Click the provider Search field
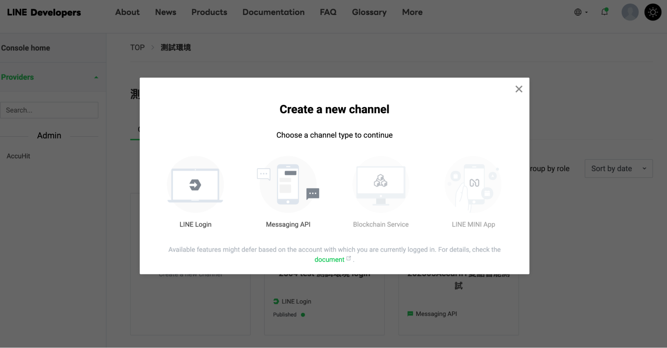The width and height of the screenshot is (667, 348). pyautogui.click(x=49, y=110)
